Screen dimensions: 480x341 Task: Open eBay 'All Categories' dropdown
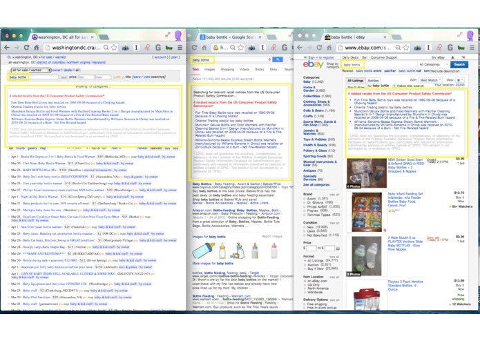pos(432,64)
